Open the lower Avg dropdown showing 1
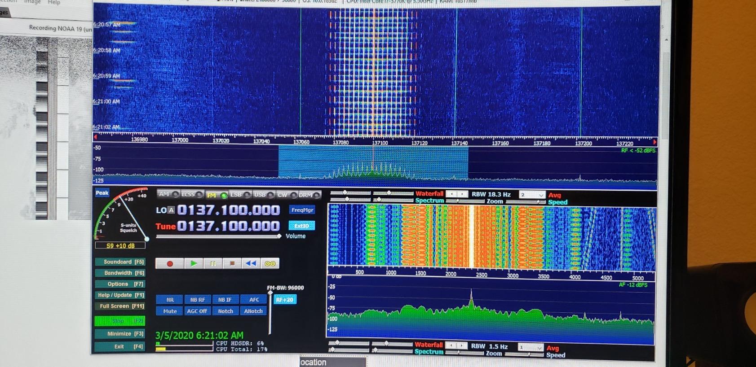This screenshot has width=756, height=367. pos(530,347)
